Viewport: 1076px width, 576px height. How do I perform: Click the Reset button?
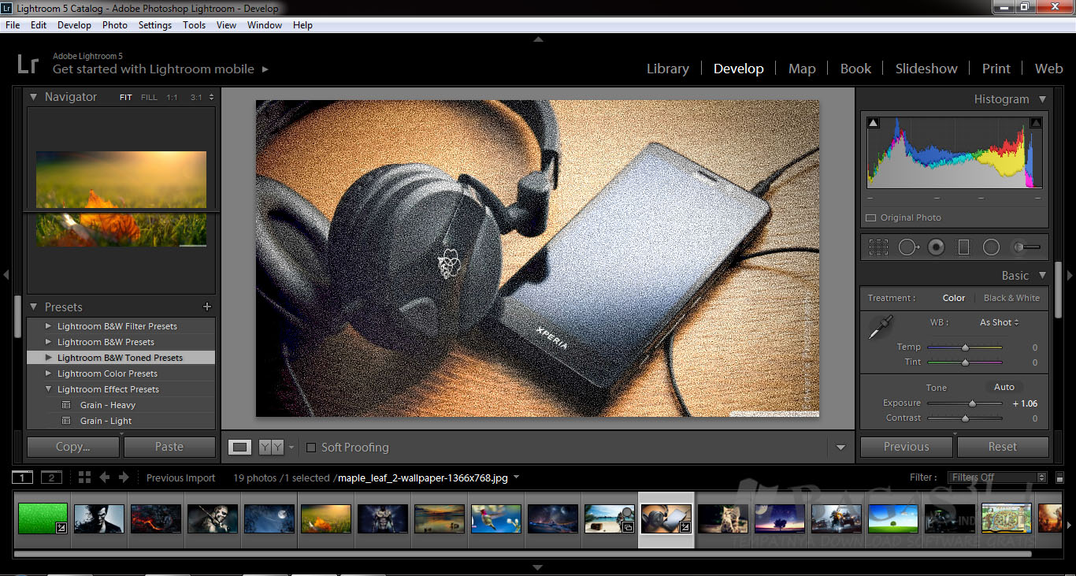[x=1003, y=447]
